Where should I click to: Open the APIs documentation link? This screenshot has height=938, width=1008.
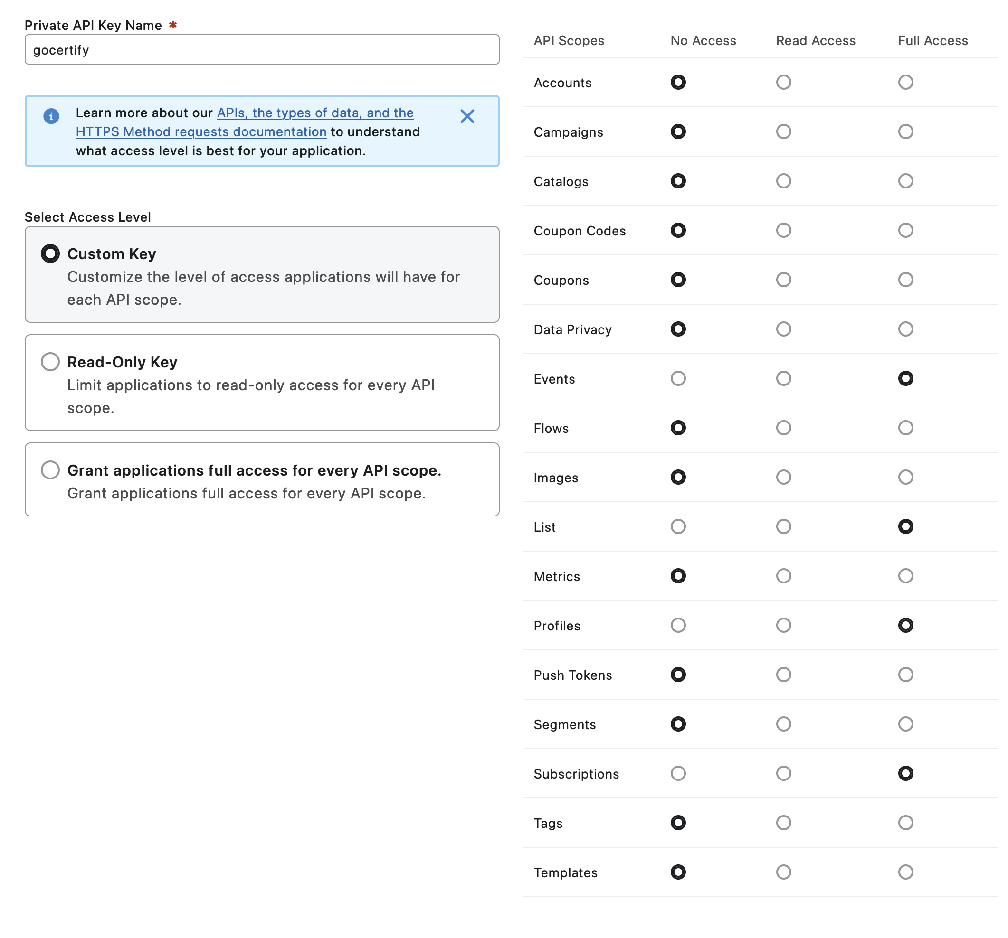coord(315,113)
